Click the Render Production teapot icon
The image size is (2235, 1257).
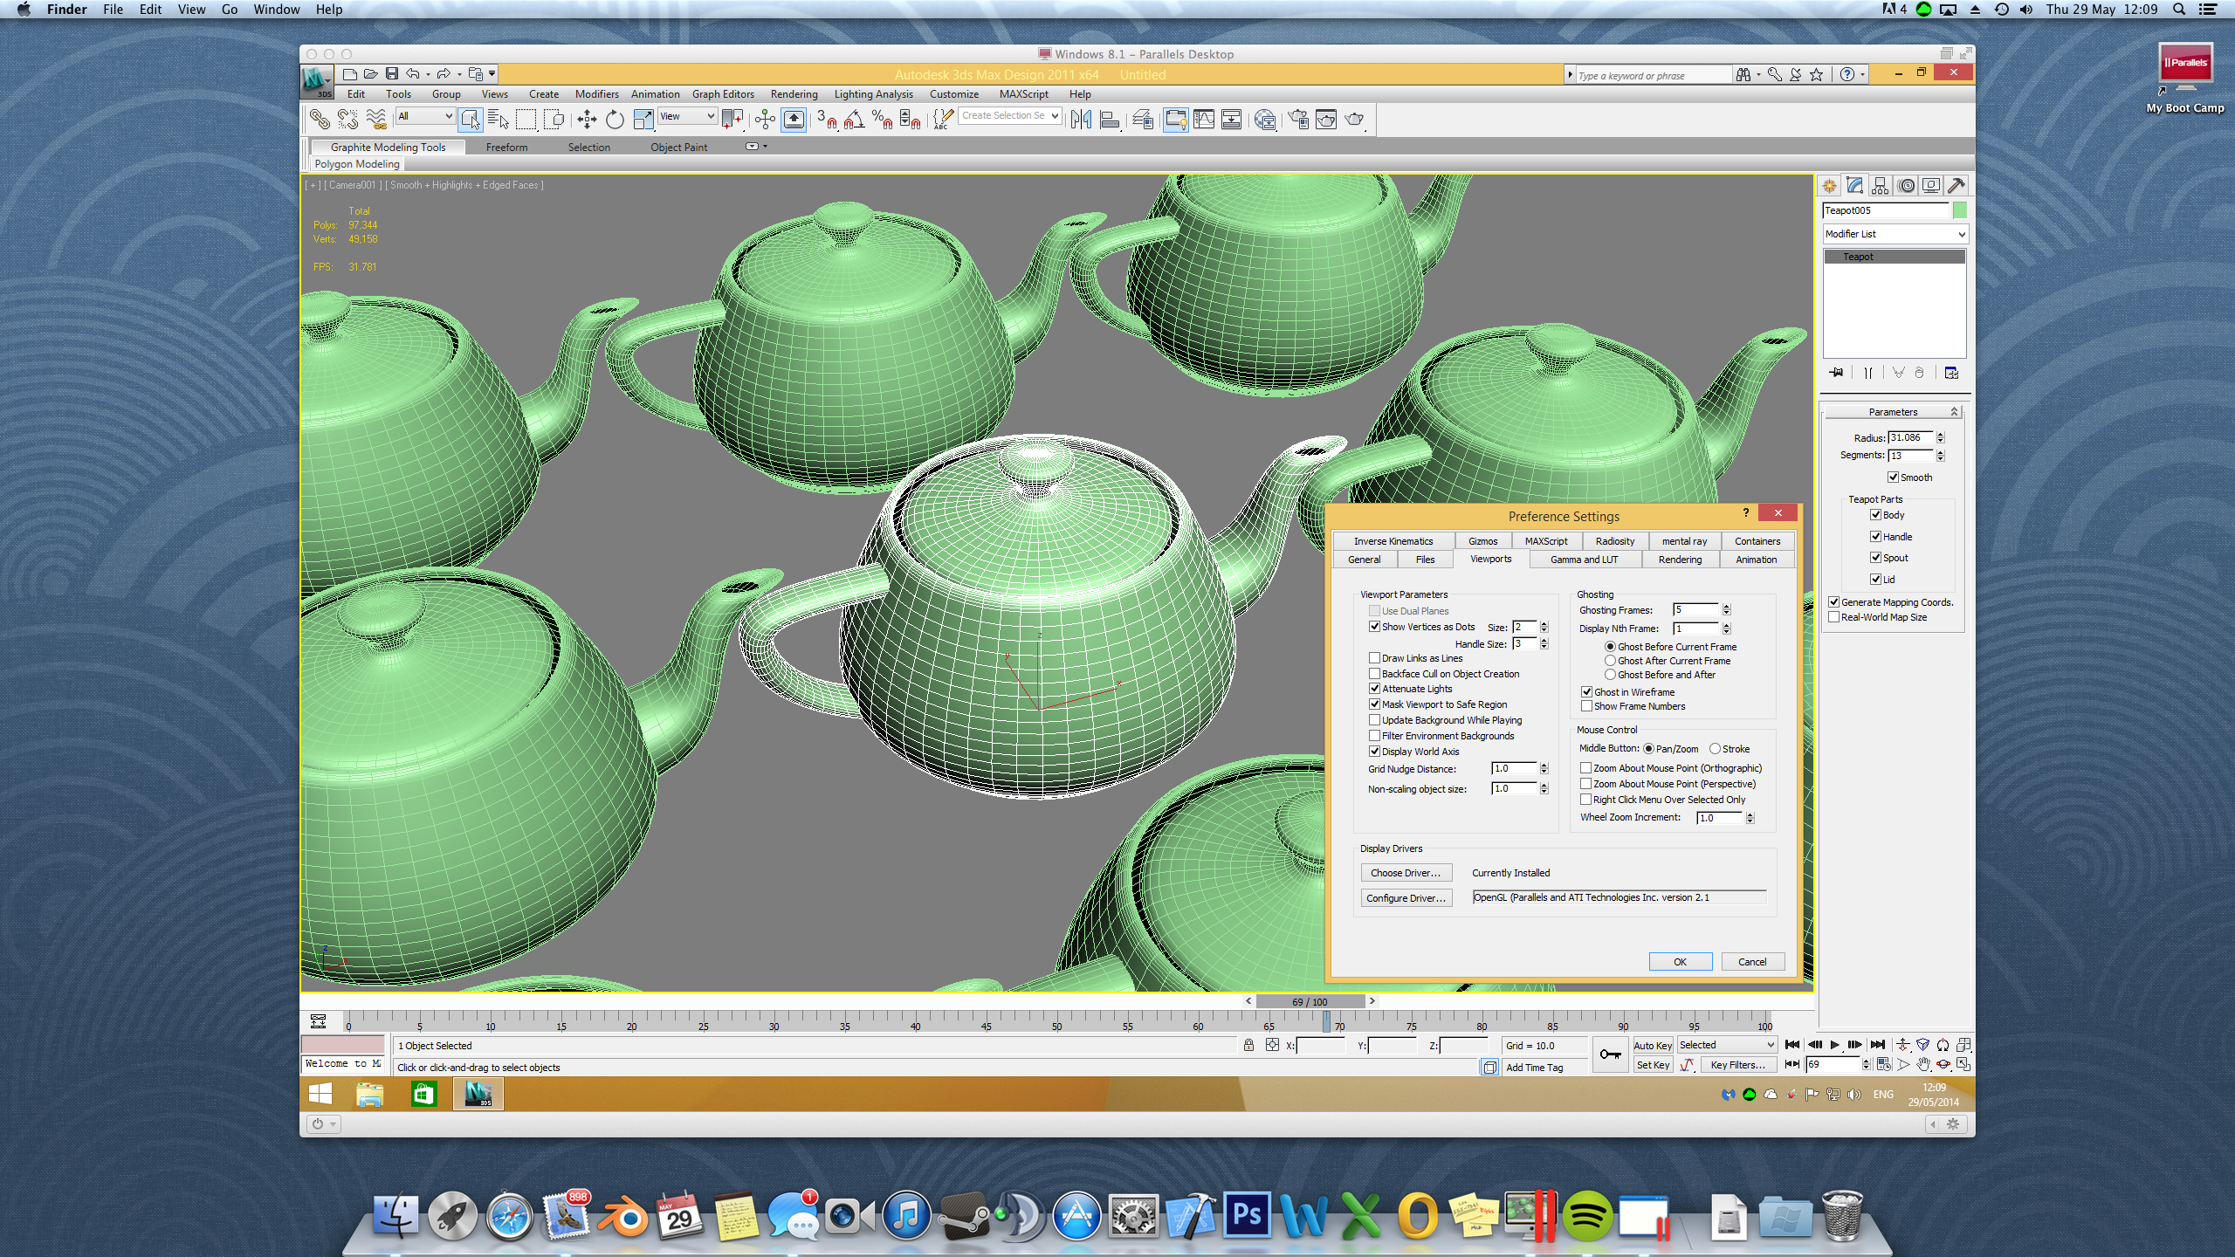coord(1355,119)
